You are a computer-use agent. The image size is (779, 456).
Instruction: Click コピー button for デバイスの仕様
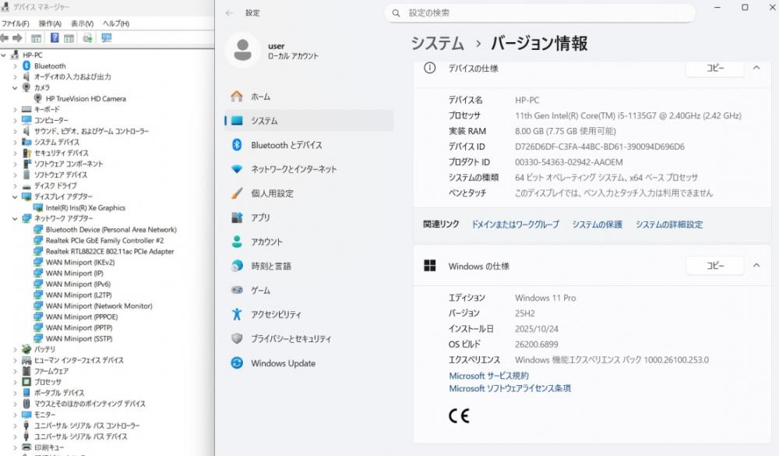[714, 68]
